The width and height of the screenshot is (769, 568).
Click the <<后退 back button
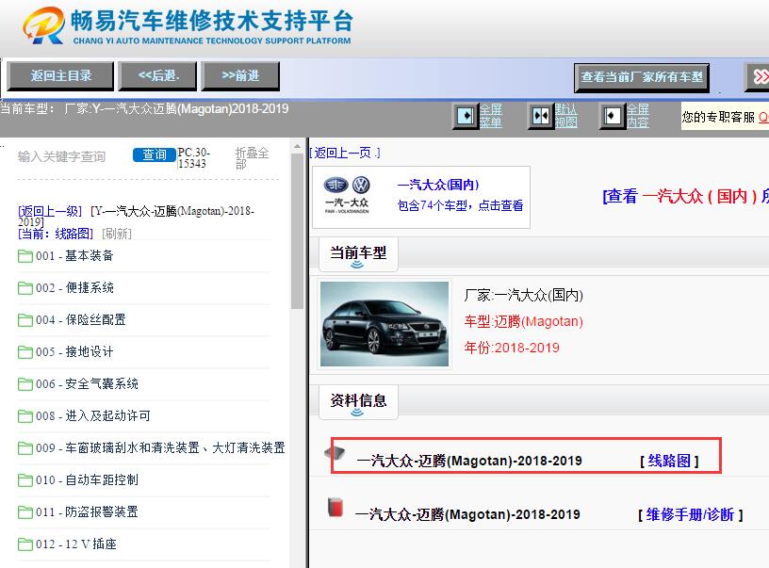pyautogui.click(x=158, y=76)
